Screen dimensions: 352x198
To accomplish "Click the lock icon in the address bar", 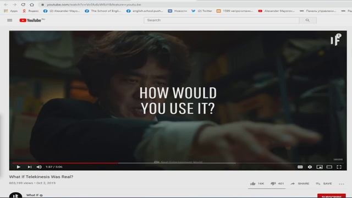I will pyautogui.click(x=42, y=4).
